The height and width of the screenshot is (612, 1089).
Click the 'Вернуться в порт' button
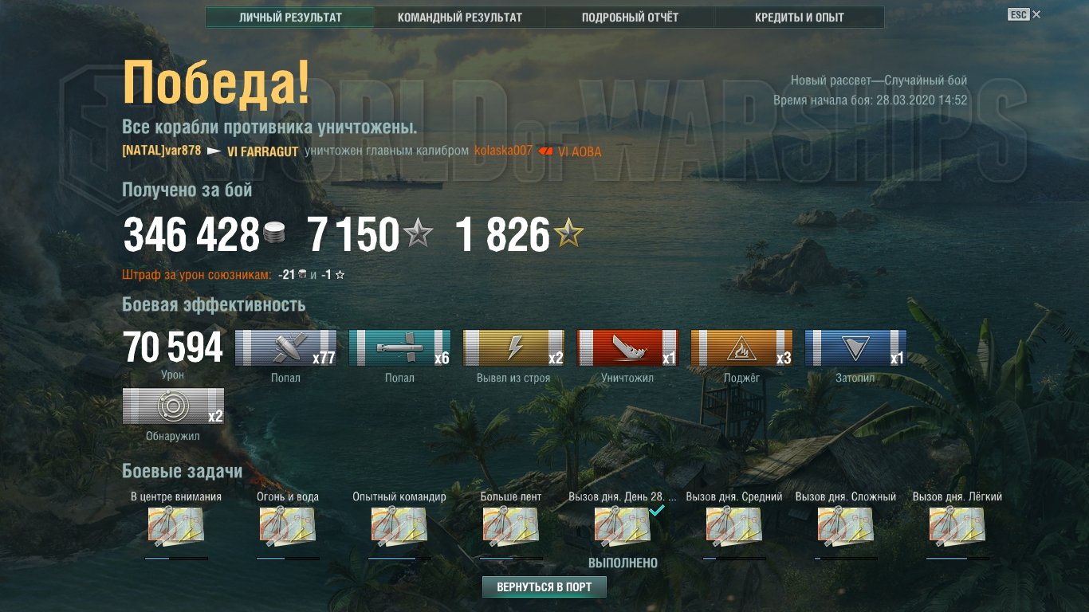(x=544, y=587)
